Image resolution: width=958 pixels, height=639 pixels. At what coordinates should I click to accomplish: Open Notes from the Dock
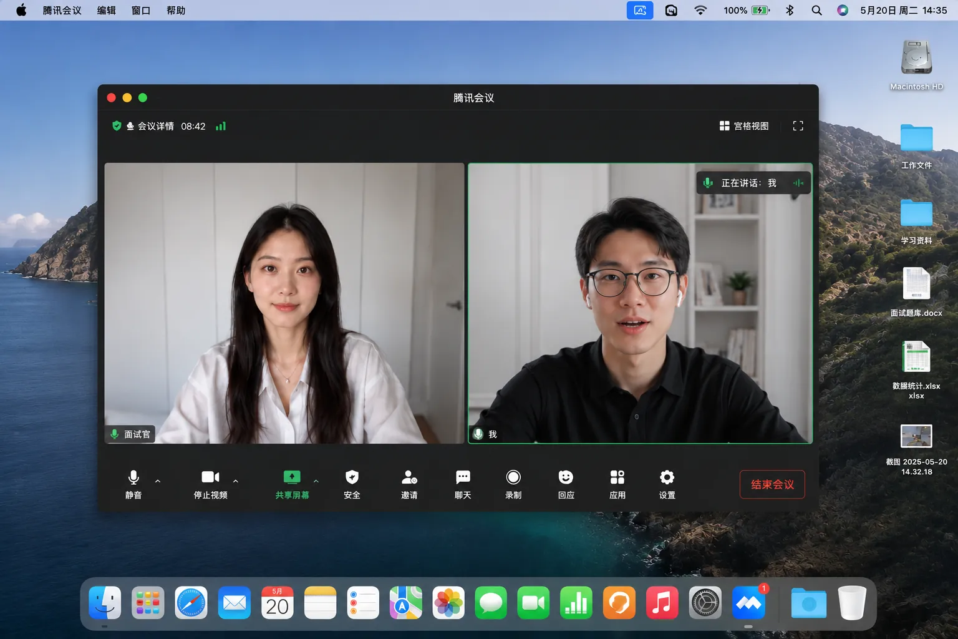point(321,603)
